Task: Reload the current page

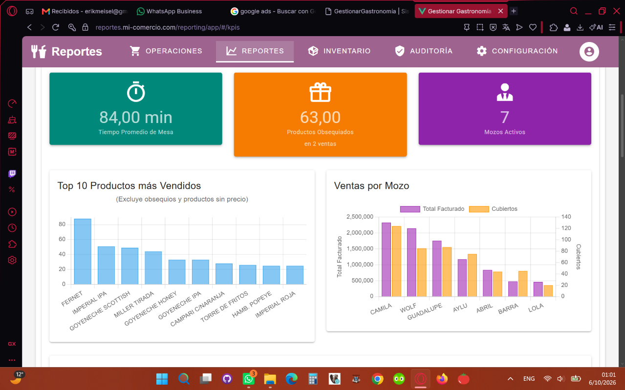Action: click(x=56, y=27)
